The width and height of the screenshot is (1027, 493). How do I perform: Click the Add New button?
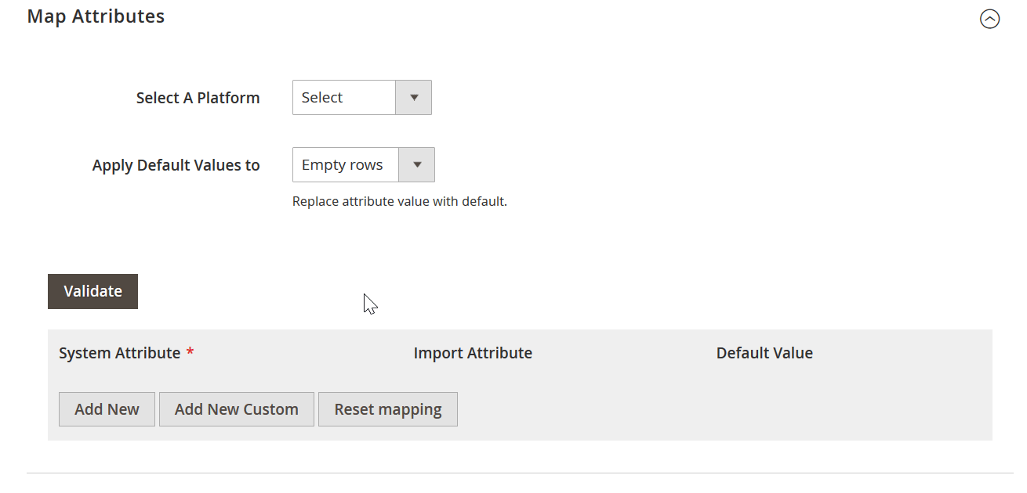pos(107,409)
